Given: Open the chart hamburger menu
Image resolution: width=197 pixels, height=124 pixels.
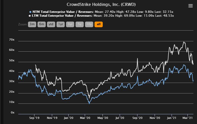Looking at the screenshot, I should point(191,6).
